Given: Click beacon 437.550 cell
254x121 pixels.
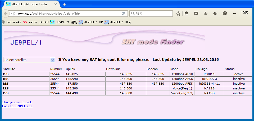Looking at the screenshot, I should coord(158,84).
